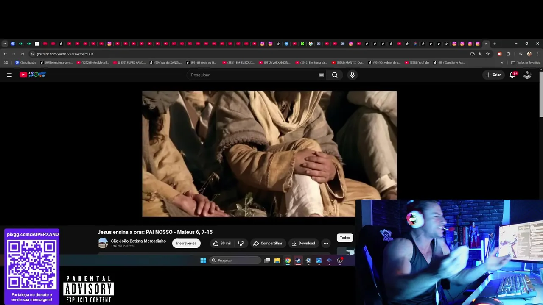Viewport: 543px width, 305px height.
Task: Bookmark this page with star icon
Action: 488,54
